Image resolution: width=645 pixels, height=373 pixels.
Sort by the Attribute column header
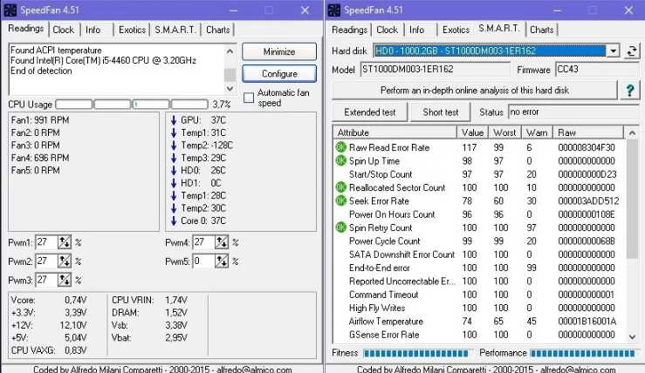pyautogui.click(x=395, y=132)
